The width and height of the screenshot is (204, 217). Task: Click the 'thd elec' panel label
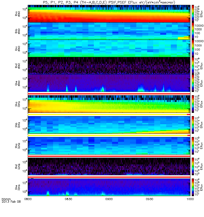pyautogui.click(x=17, y=66)
